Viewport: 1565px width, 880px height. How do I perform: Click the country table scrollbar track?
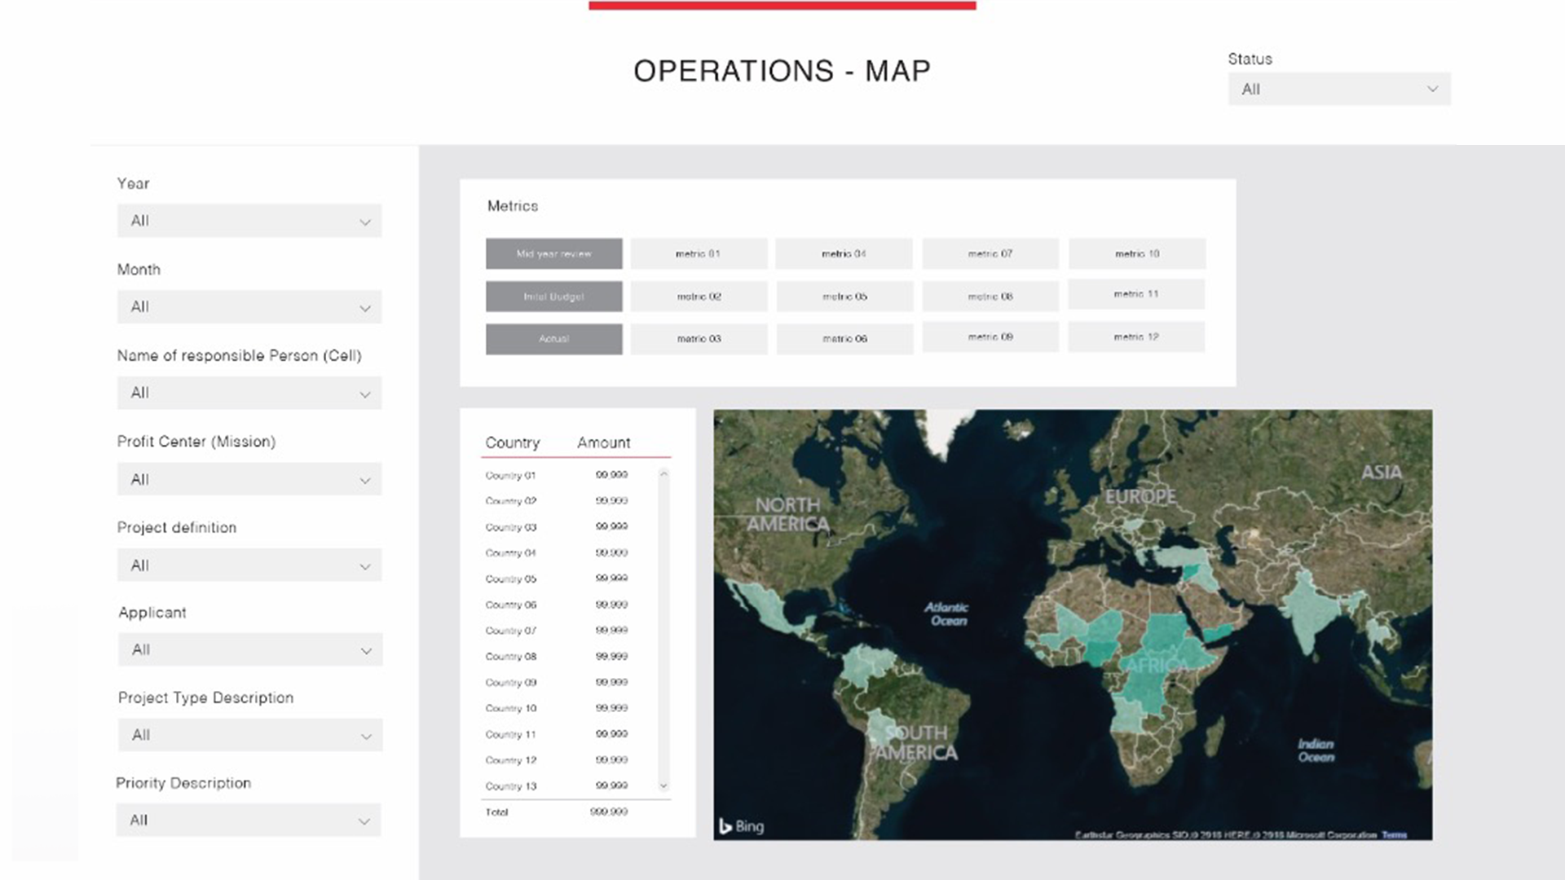coord(663,629)
